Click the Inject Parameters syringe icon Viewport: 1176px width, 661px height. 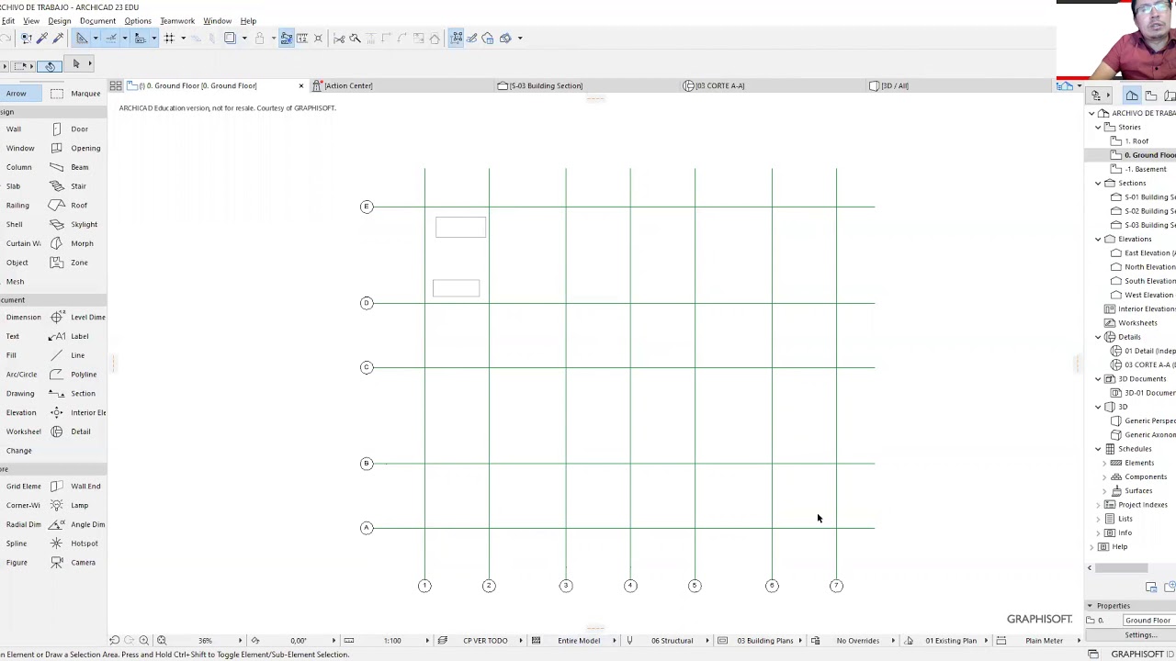(x=58, y=38)
